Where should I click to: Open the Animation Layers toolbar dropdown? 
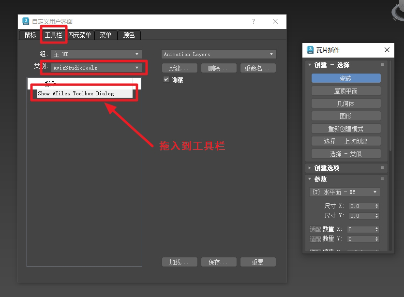tap(219, 54)
